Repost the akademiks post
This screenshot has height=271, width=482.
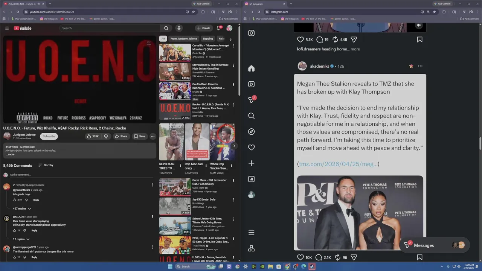[x=337, y=257]
